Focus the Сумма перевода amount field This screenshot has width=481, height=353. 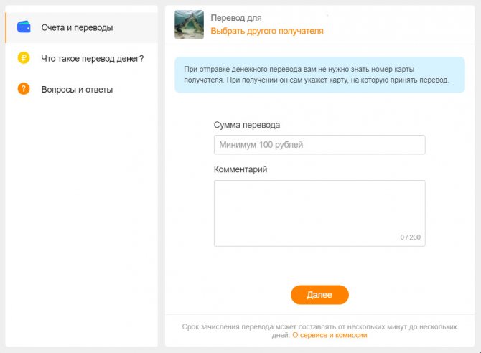click(x=319, y=145)
